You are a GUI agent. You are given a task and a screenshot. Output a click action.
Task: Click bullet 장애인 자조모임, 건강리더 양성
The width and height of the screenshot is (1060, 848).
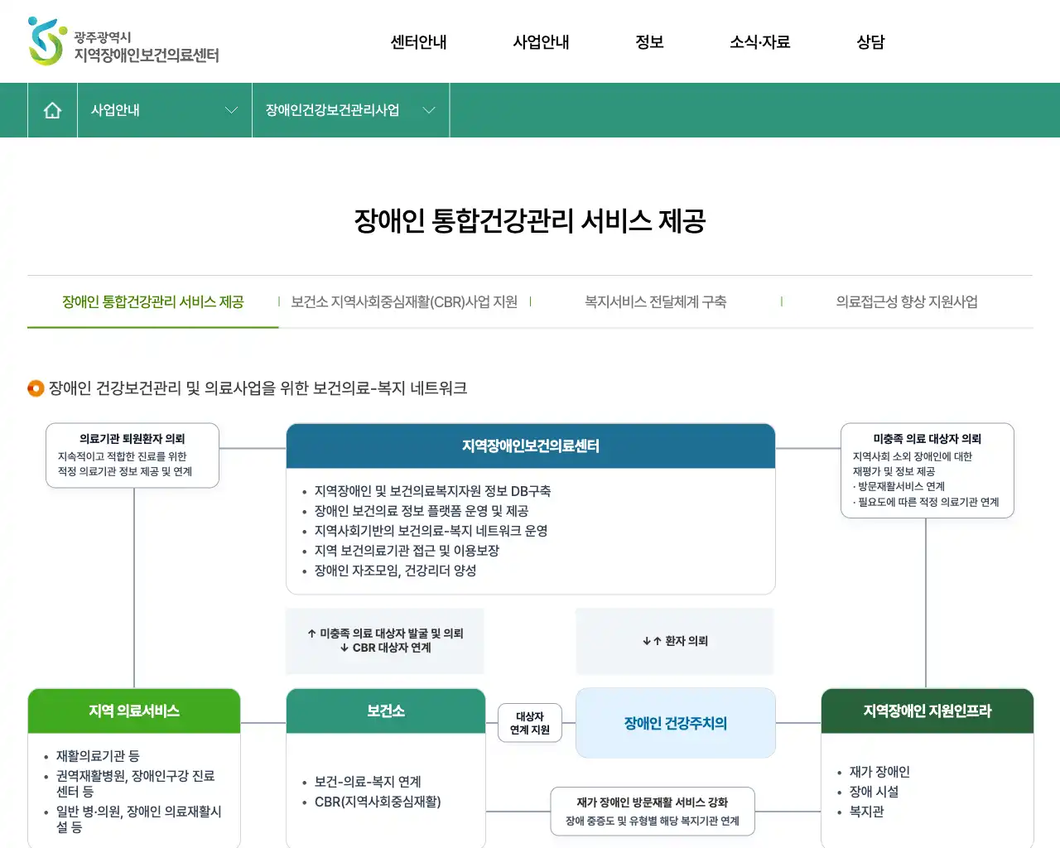395,571
